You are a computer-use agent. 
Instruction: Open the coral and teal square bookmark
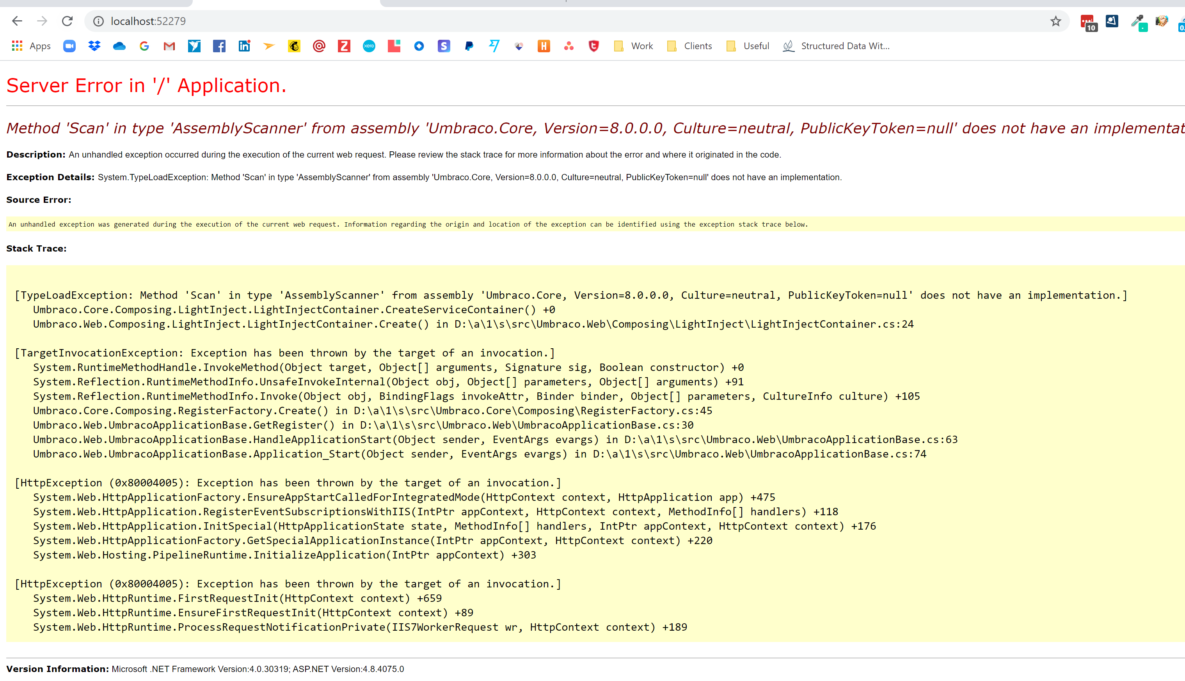(x=394, y=46)
